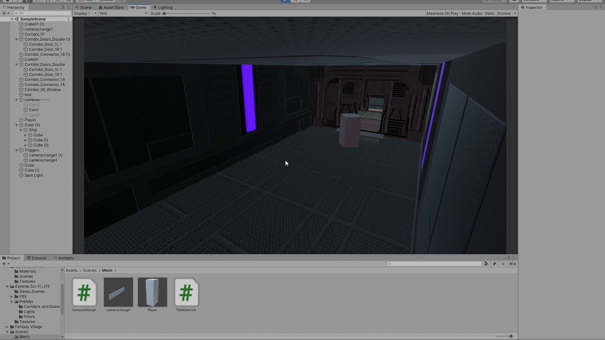Collapse the Triggers group in Hierarchy
This screenshot has height=340, width=605.
(17, 150)
